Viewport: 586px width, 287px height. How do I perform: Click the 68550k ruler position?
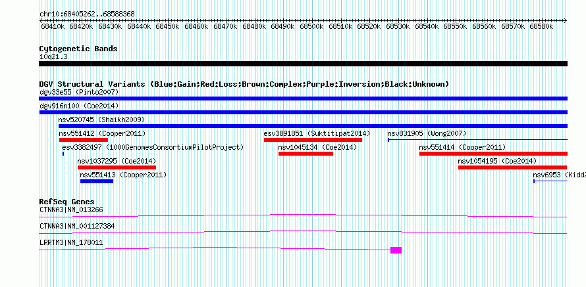pyautogui.click(x=456, y=26)
